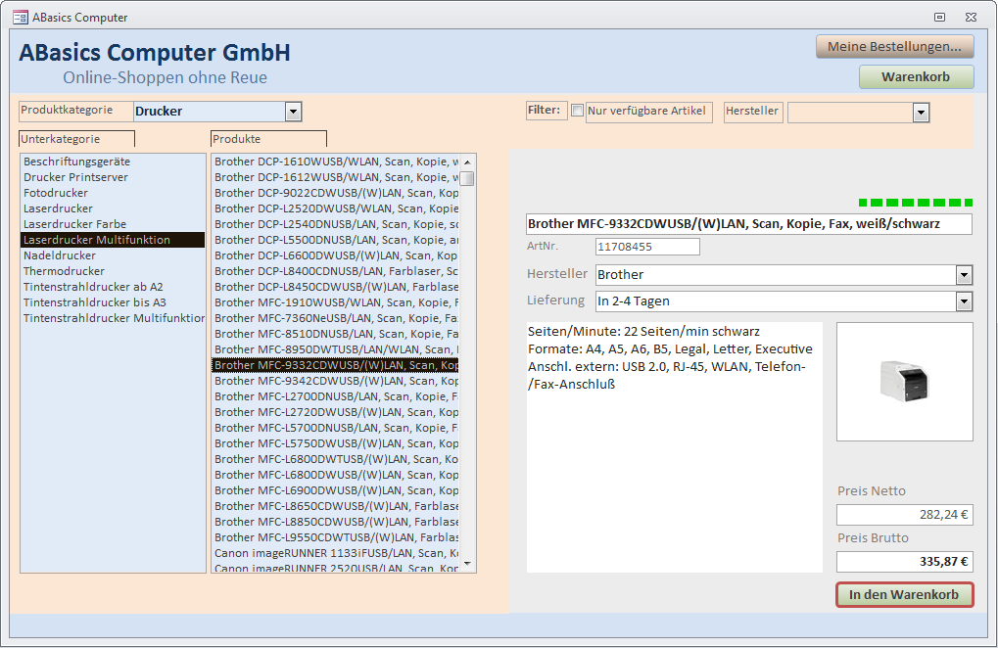The height and width of the screenshot is (648, 998).
Task: Select 'Tintenstrahldrucker ab A2' entry
Action: (93, 287)
